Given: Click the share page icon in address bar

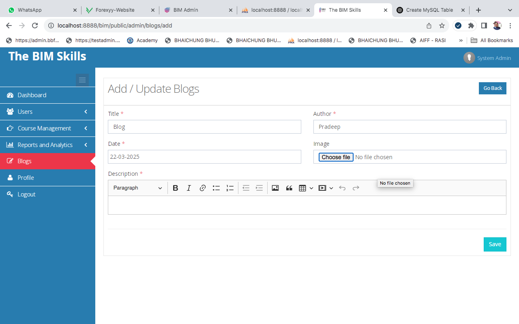Looking at the screenshot, I should pyautogui.click(x=429, y=26).
